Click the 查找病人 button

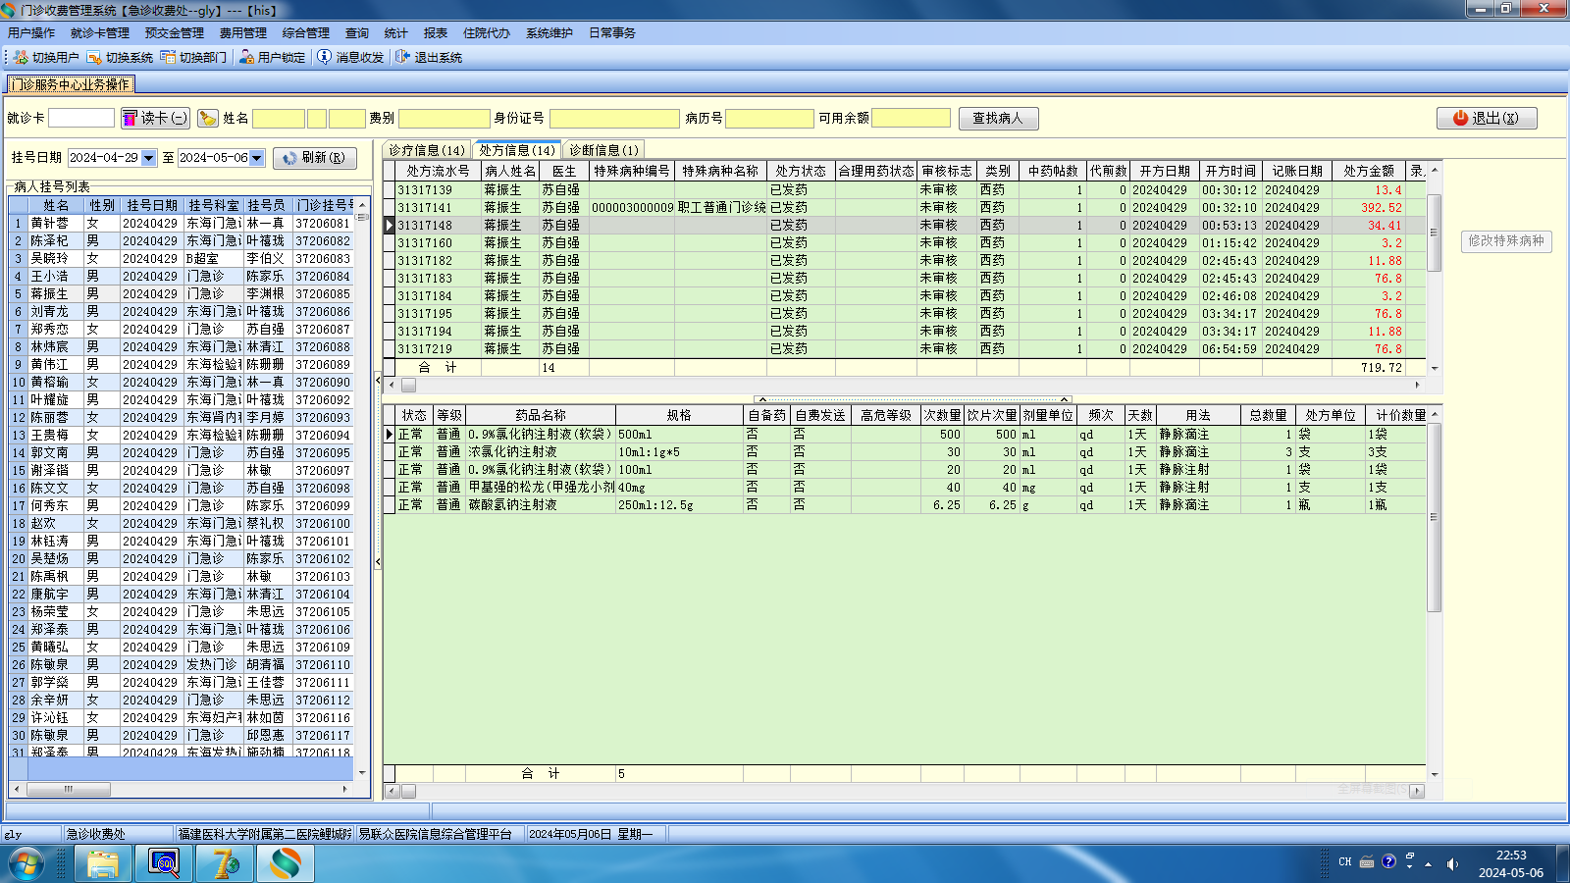998,119
